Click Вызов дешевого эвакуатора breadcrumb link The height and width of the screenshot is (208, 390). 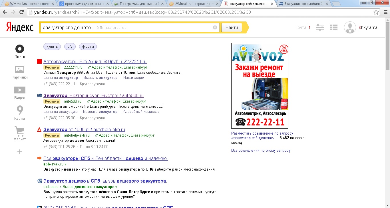pyautogui.click(x=88, y=187)
